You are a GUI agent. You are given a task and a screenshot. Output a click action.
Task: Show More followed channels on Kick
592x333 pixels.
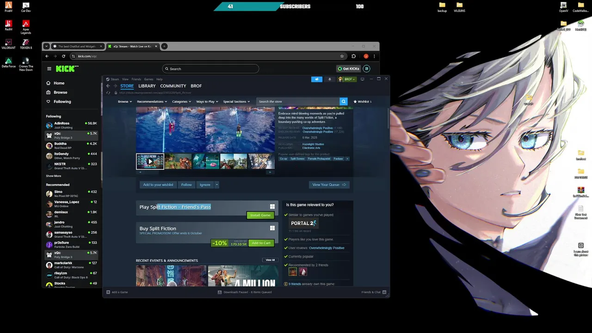tap(53, 176)
